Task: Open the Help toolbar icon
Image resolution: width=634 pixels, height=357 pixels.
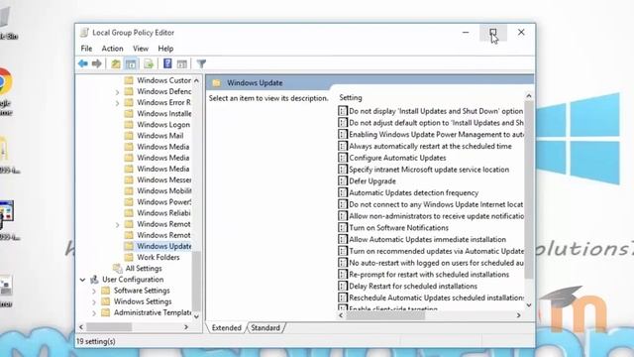Action: [x=167, y=63]
